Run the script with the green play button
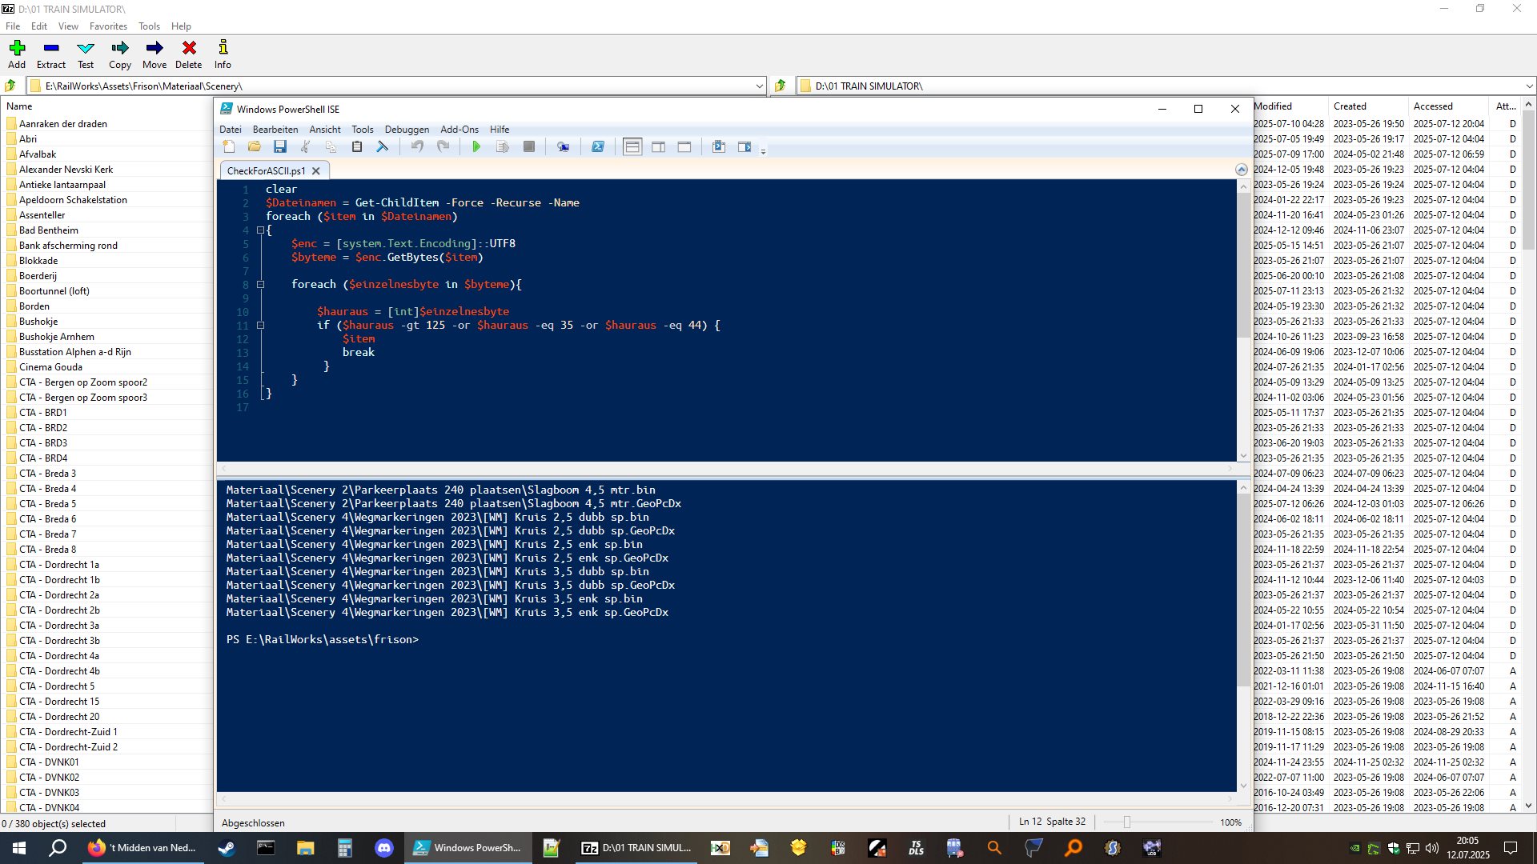This screenshot has height=864, width=1537. (476, 146)
